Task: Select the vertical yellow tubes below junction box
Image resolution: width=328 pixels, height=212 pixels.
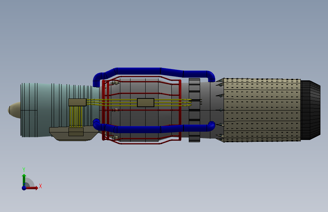Action: [x=76, y=117]
